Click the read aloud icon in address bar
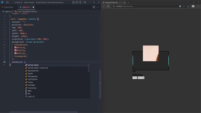Screen dimensions: 201x113 tap(184, 6)
